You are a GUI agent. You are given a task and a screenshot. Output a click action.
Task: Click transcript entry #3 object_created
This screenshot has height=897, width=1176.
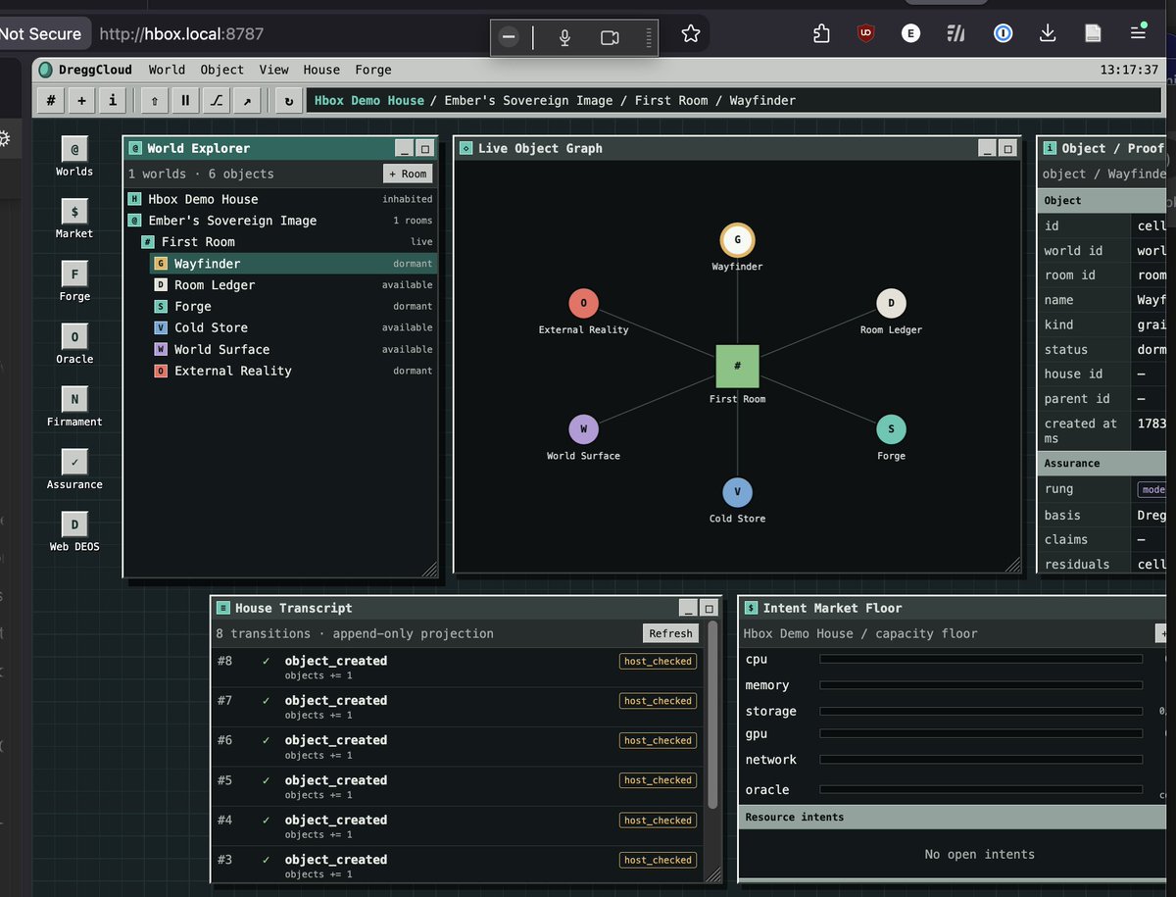coord(458,865)
